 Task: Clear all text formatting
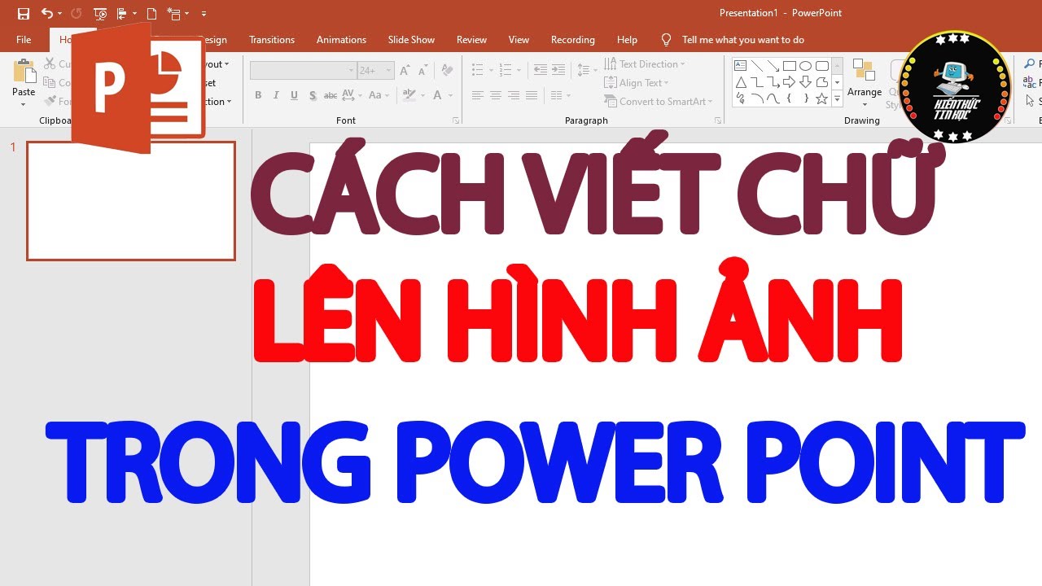pyautogui.click(x=449, y=71)
